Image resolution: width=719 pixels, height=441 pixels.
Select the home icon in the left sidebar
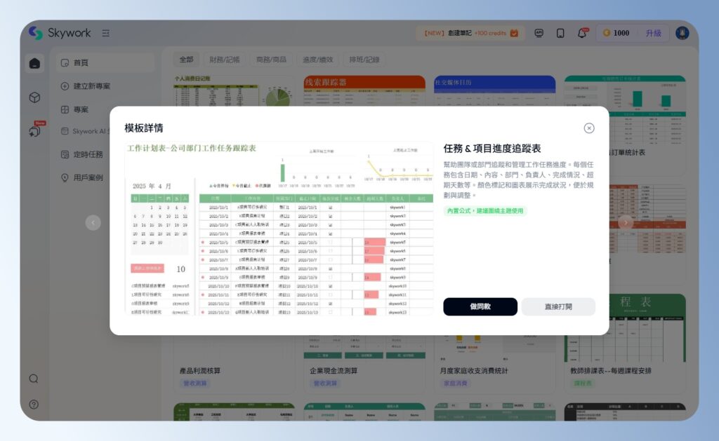tap(34, 62)
